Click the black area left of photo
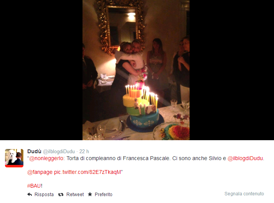 point(41,70)
